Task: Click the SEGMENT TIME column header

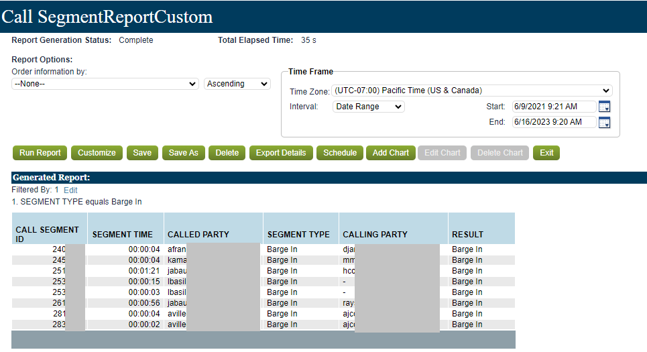Action: [126, 229]
